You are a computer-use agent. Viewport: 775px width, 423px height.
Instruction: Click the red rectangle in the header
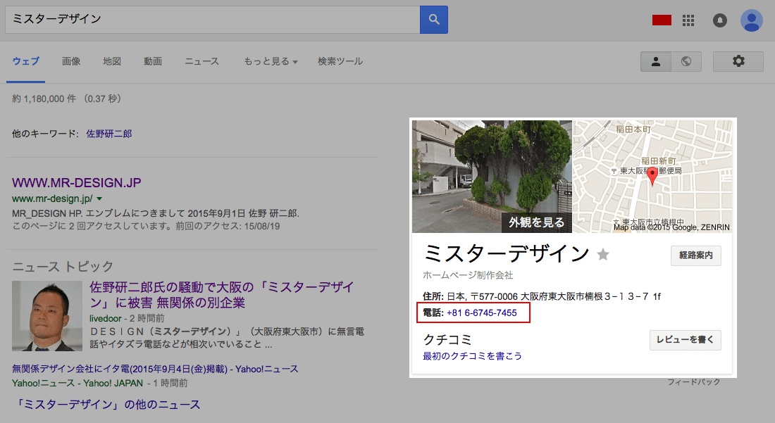point(662,20)
